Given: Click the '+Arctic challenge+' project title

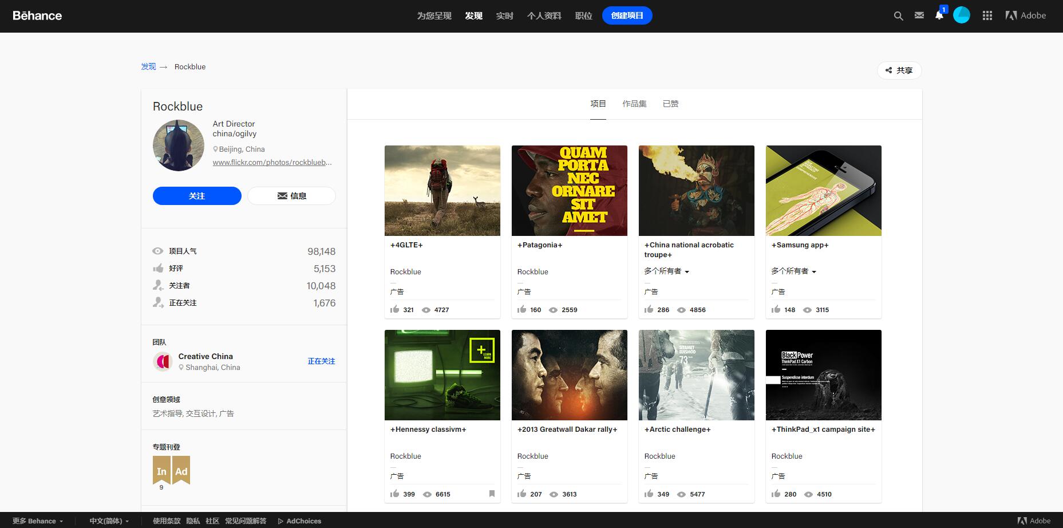Looking at the screenshot, I should 678,430.
